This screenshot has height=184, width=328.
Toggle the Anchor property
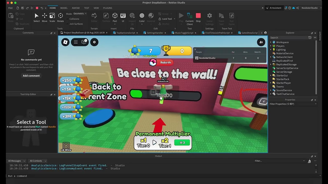point(164,24)
